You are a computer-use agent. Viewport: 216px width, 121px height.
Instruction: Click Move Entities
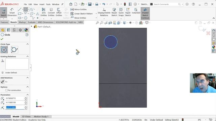click(x=78, y=18)
